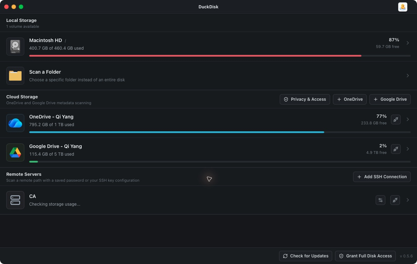Click the 'Remote Servers' section heading
This screenshot has height=264, width=417.
24,174
